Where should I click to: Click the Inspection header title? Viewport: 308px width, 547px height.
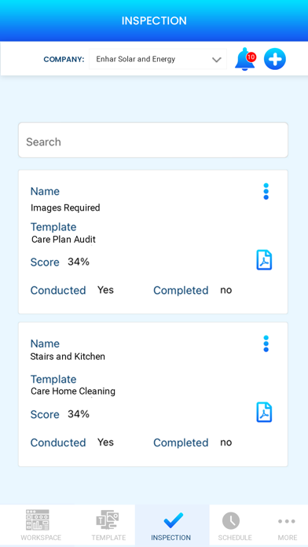(x=154, y=20)
